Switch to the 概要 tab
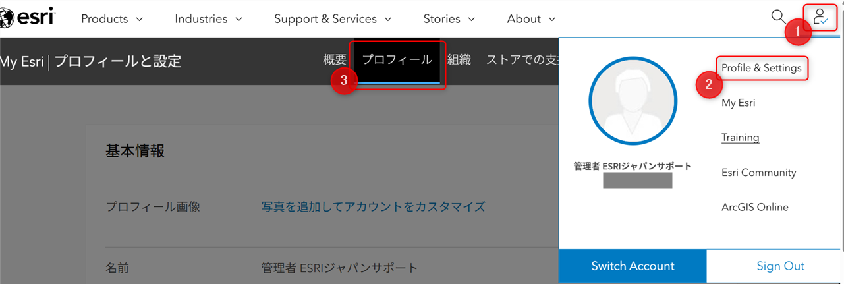This screenshot has height=284, width=844. tap(335, 60)
